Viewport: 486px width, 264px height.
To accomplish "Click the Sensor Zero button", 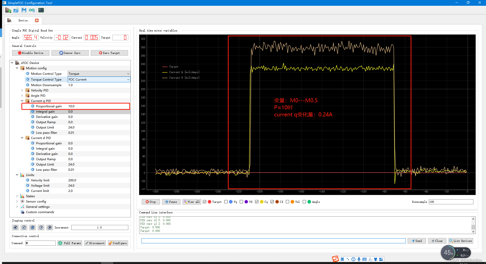I will pos(70,53).
